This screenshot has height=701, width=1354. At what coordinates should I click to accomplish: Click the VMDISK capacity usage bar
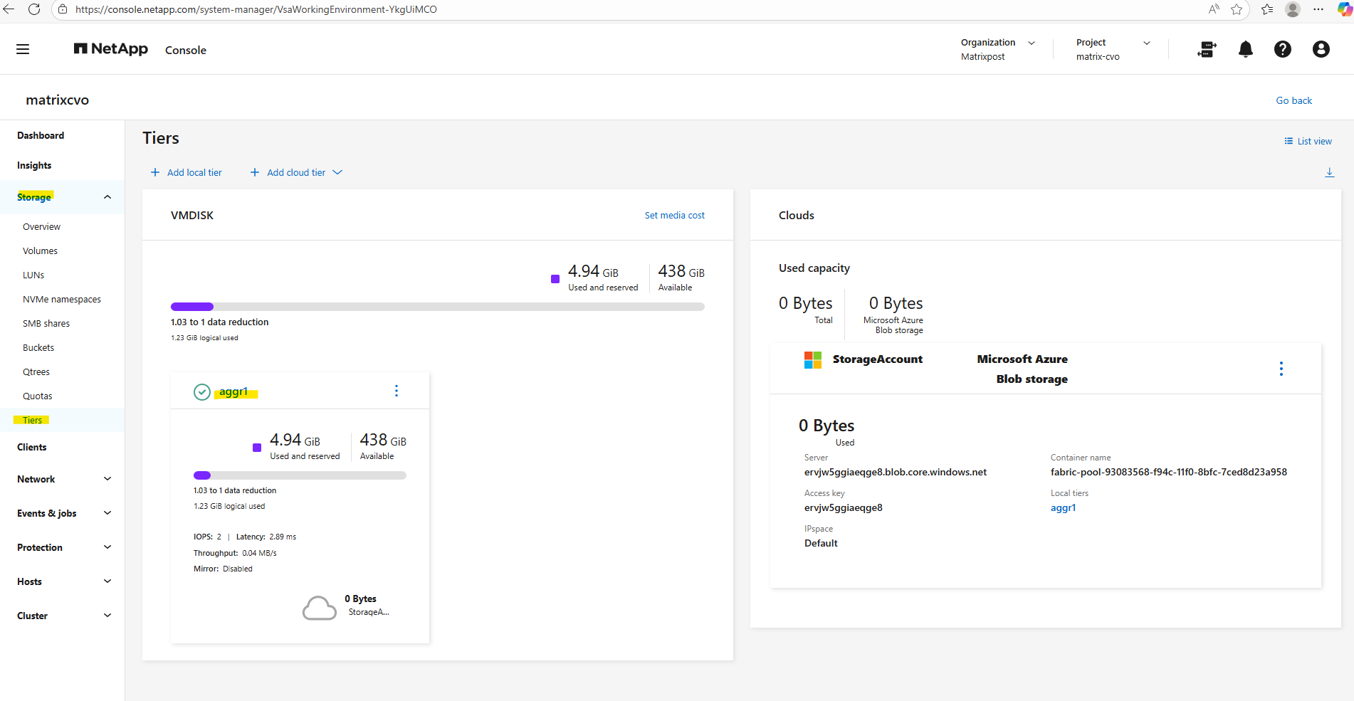point(437,307)
